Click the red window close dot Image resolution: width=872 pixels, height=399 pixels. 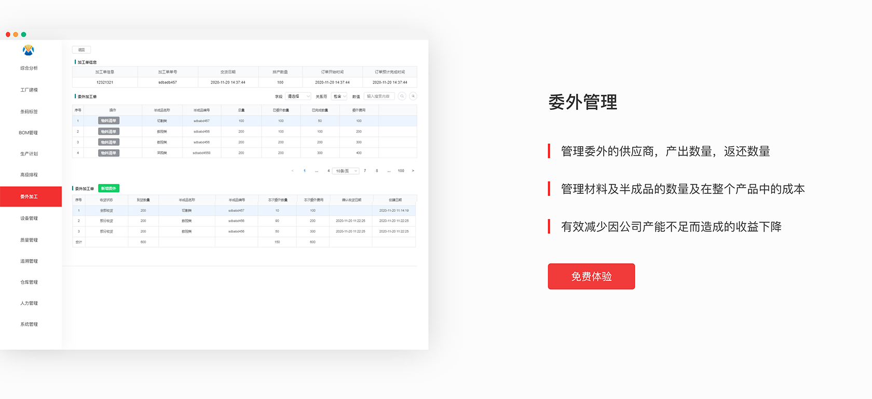click(8, 34)
